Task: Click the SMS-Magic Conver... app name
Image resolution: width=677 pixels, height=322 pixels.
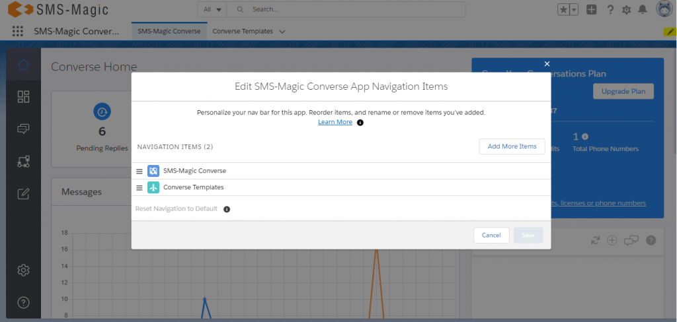Action: pos(76,32)
